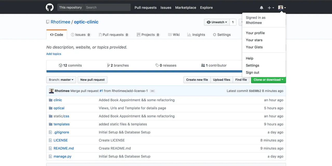
Task: Open the manage.py file
Action: [x=63, y=156]
